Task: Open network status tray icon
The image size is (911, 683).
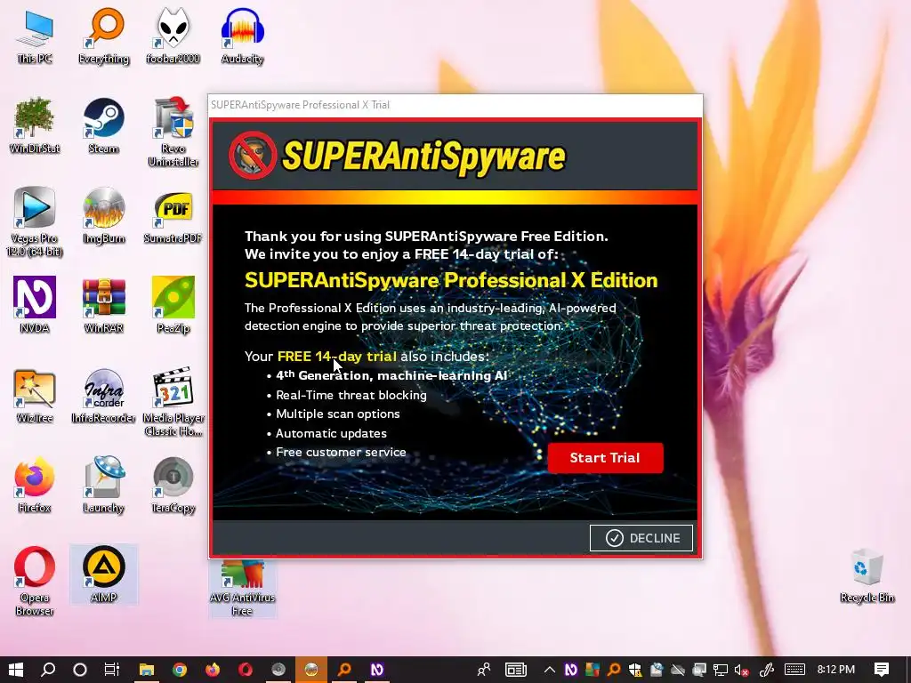Action: coord(721,670)
